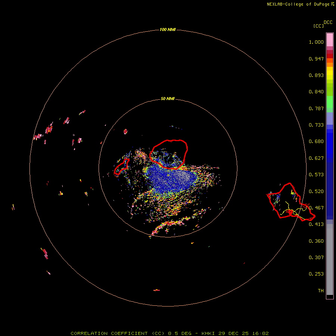Click the 0.840 scale value

[x=316, y=92]
